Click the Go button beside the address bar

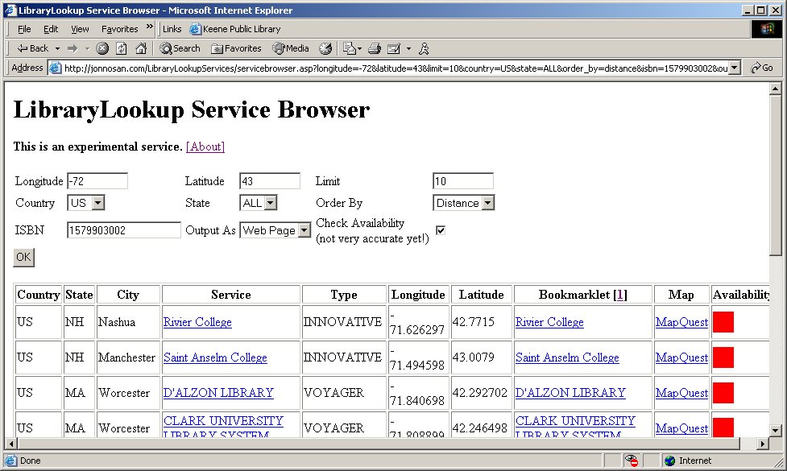pos(762,68)
